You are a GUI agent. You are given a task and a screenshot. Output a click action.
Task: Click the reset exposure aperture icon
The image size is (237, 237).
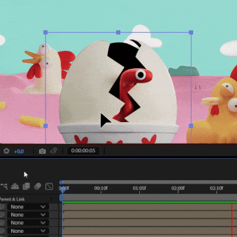click(7, 151)
